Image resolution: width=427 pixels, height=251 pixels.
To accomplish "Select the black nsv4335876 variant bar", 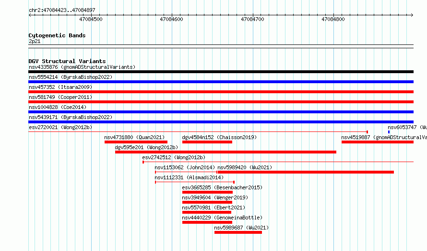I will tap(221, 72).
